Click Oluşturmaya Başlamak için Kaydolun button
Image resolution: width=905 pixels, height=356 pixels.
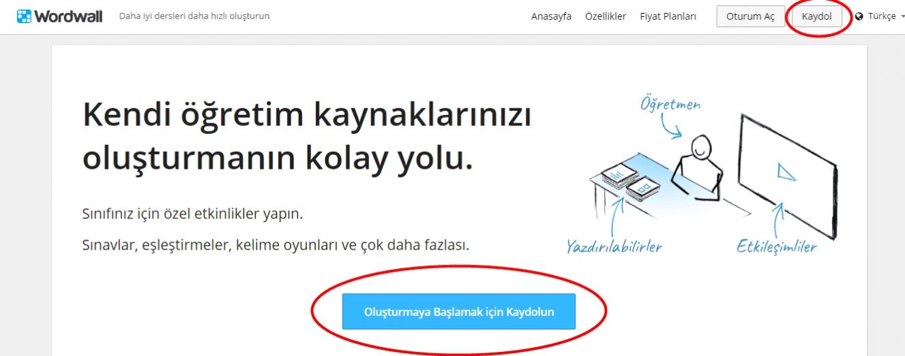click(x=459, y=312)
